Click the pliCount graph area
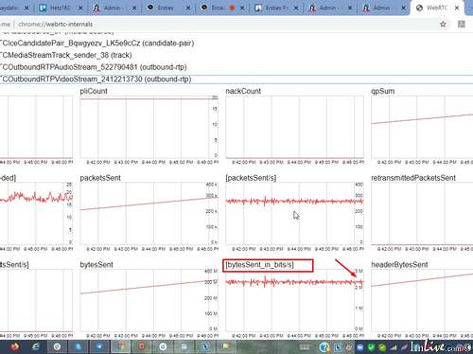473x354 pixels. tap(149, 127)
